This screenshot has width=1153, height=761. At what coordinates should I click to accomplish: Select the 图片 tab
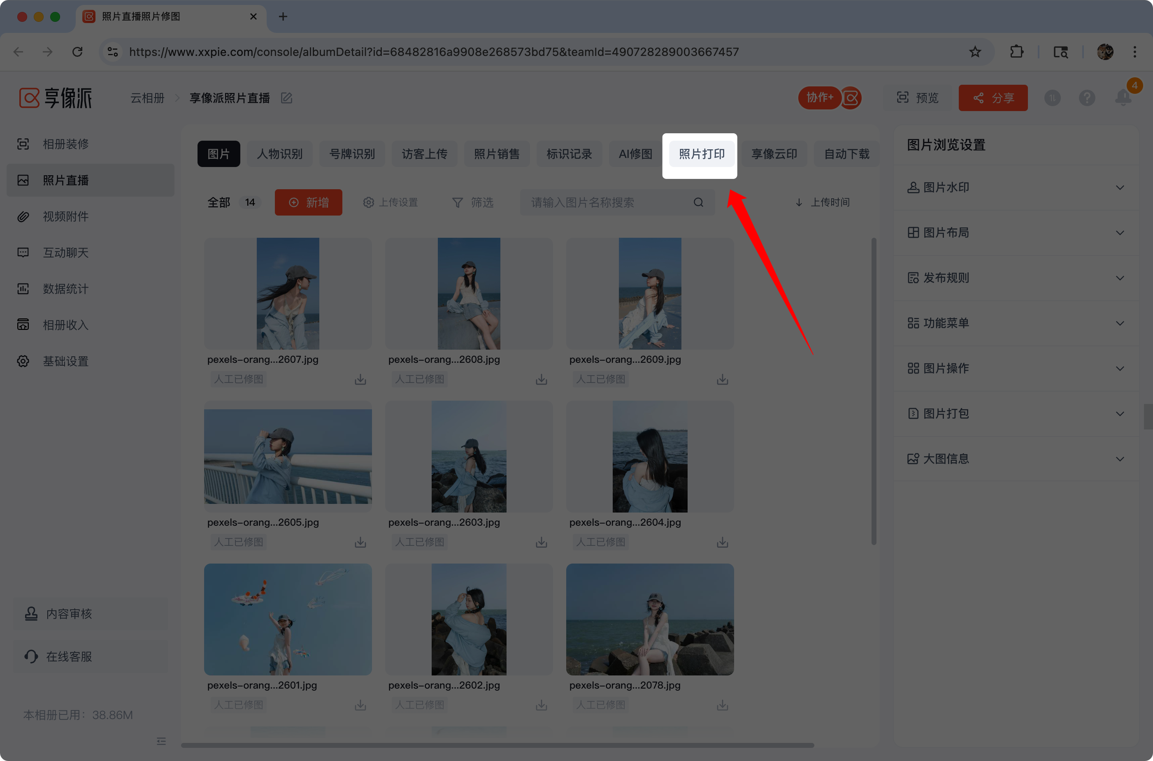[x=219, y=154]
